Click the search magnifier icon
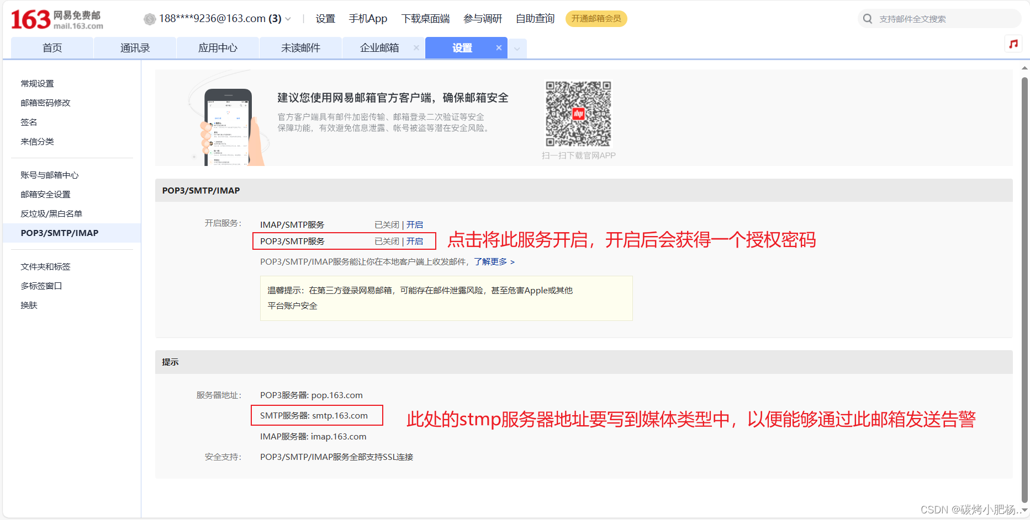 (x=868, y=19)
